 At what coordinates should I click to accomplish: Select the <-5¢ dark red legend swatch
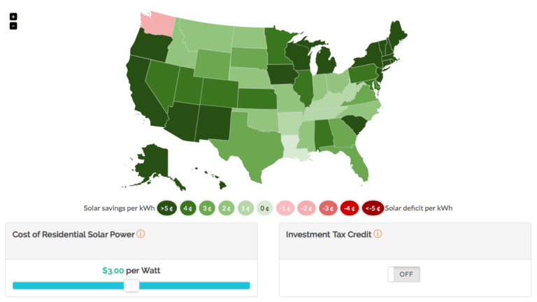point(373,208)
